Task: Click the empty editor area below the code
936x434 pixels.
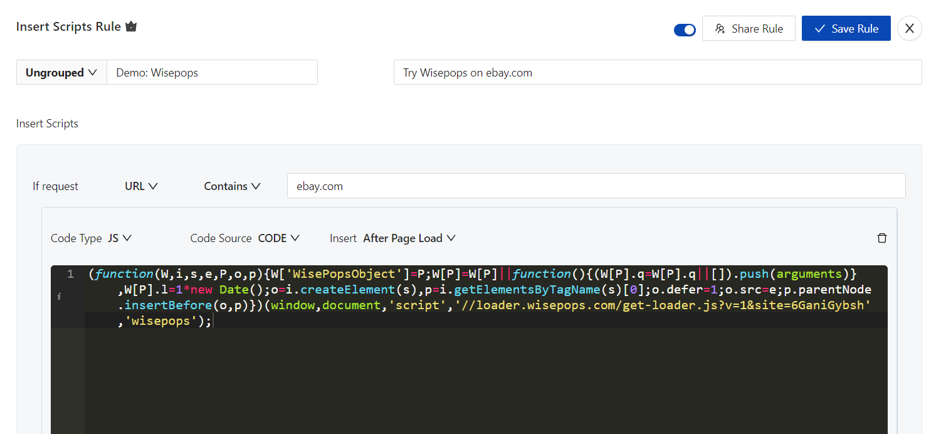Action: tap(486, 383)
